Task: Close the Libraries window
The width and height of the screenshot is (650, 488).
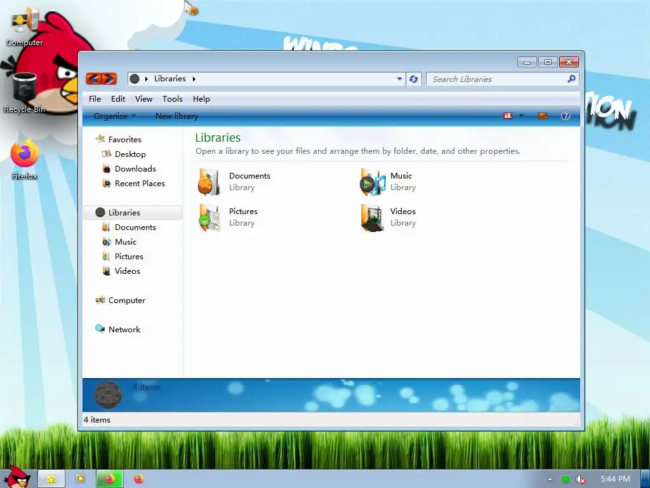Action: tap(569, 62)
